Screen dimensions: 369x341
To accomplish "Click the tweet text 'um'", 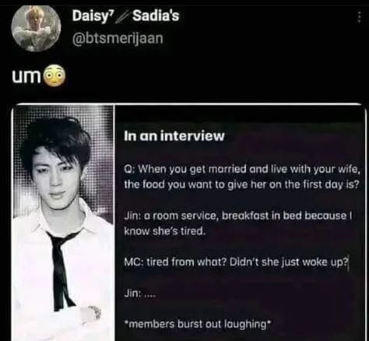I will click(x=26, y=76).
